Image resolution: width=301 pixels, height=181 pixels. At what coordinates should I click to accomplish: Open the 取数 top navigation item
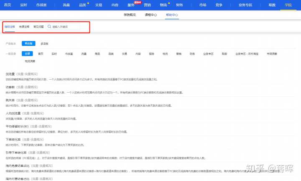272,5
